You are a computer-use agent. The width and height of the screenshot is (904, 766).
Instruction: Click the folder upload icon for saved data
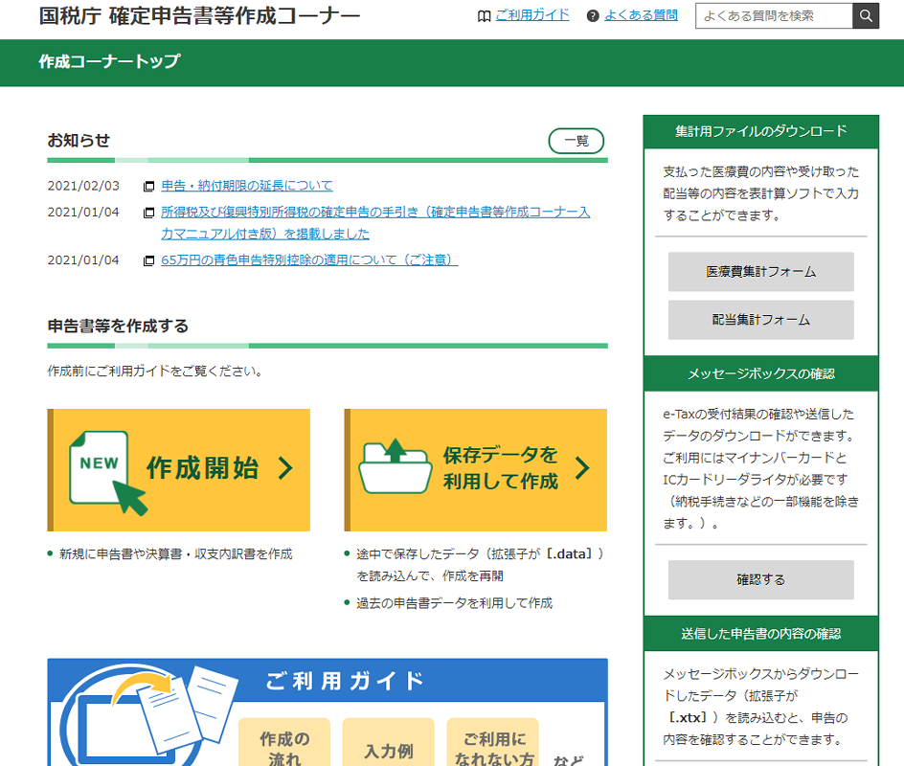395,468
